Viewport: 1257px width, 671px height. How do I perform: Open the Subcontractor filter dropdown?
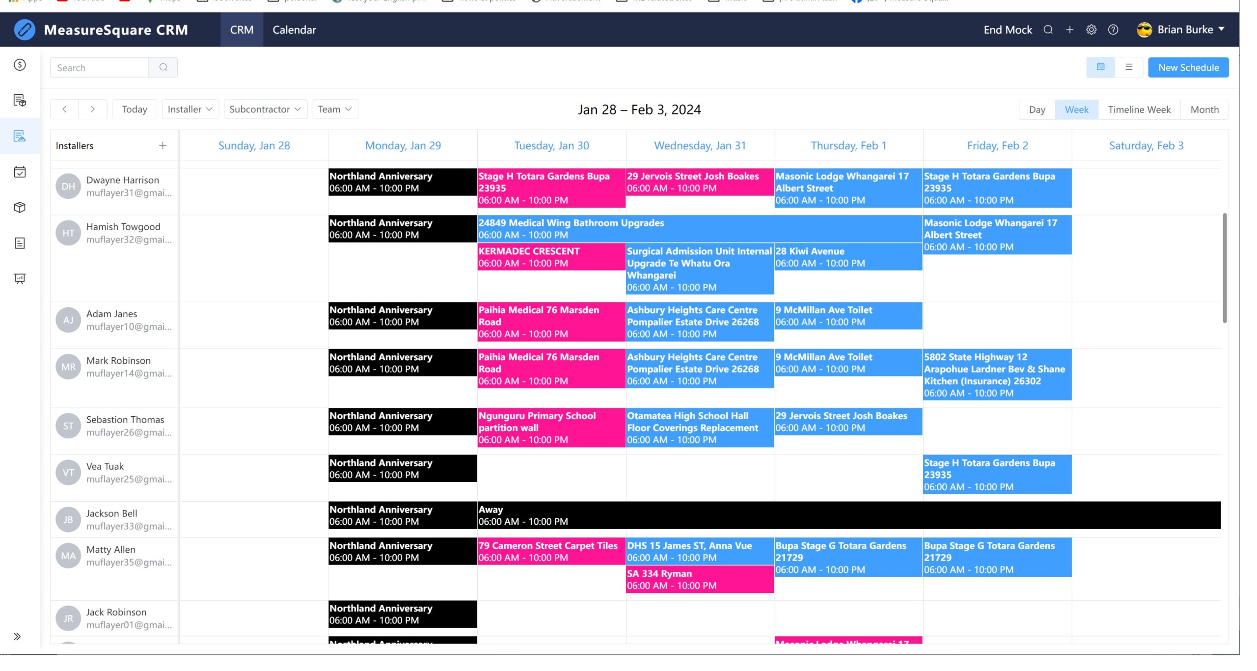[x=265, y=109]
